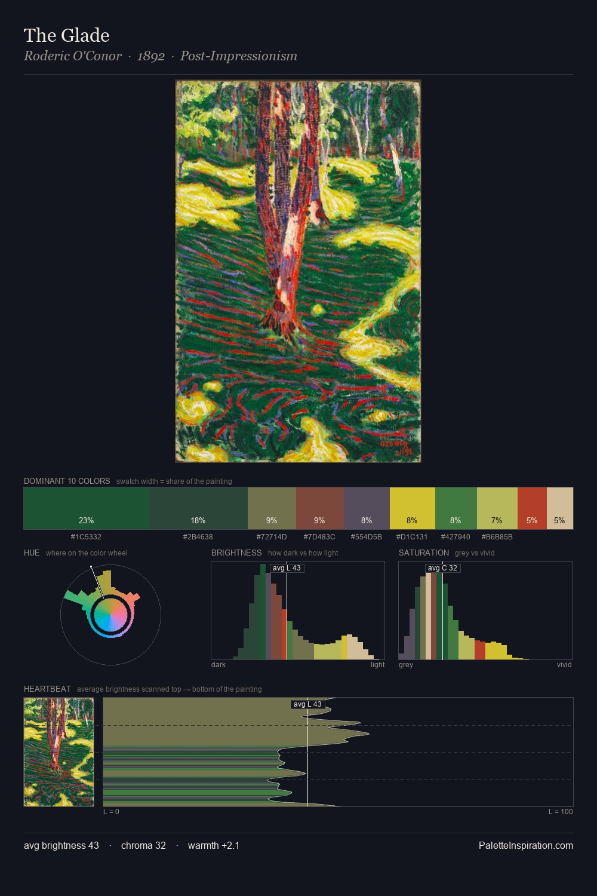
Task: Click the hue color wheel
Action: coord(110,615)
